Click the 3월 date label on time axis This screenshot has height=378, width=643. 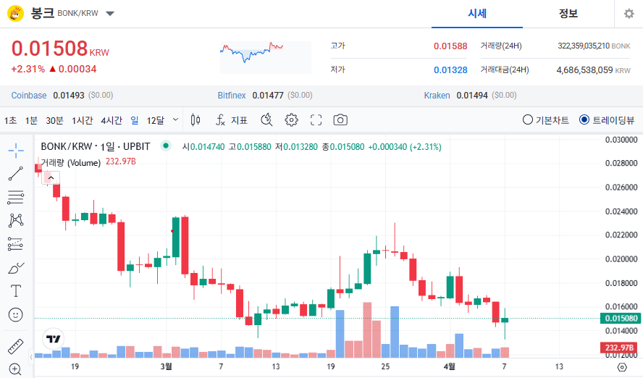(x=166, y=366)
